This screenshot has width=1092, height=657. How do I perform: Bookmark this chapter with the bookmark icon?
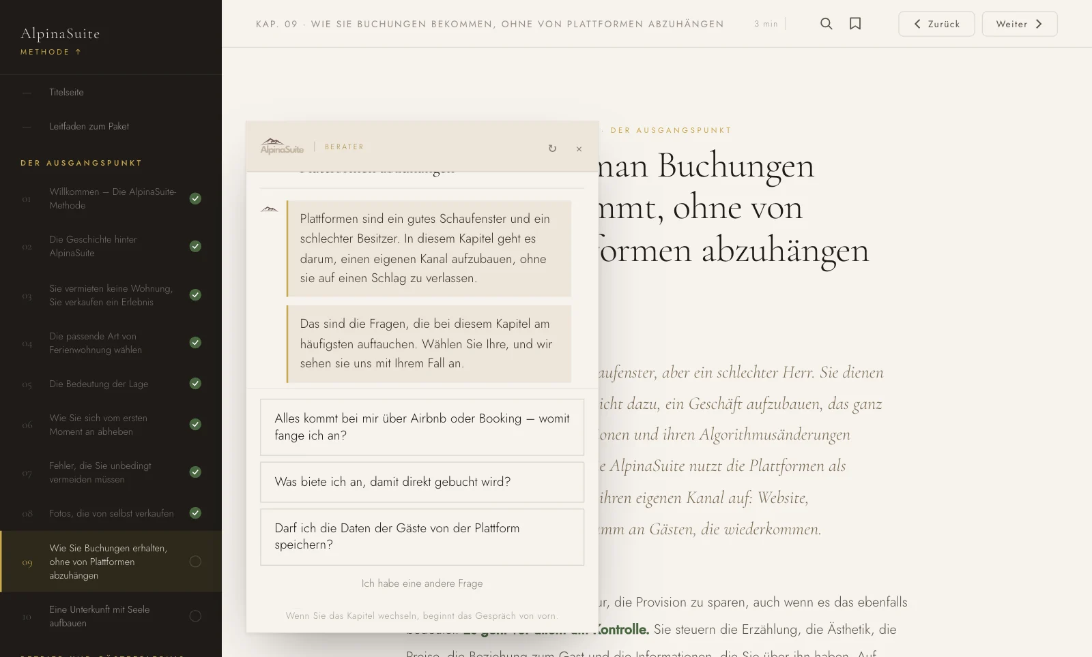pos(855,24)
